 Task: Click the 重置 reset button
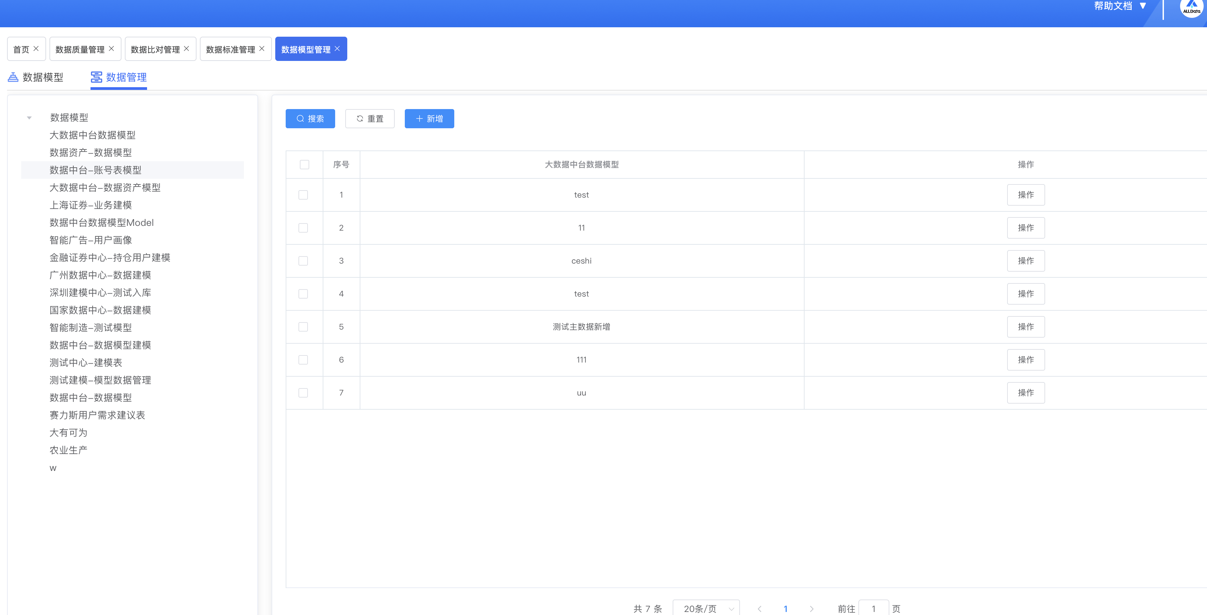370,118
